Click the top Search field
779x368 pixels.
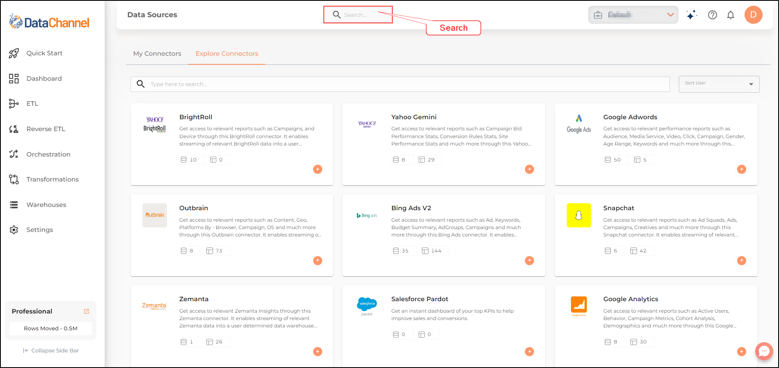click(358, 15)
